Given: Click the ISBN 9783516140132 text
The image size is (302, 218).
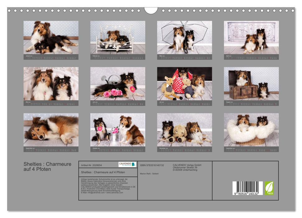Looking at the screenshot, I should coord(152,165).
